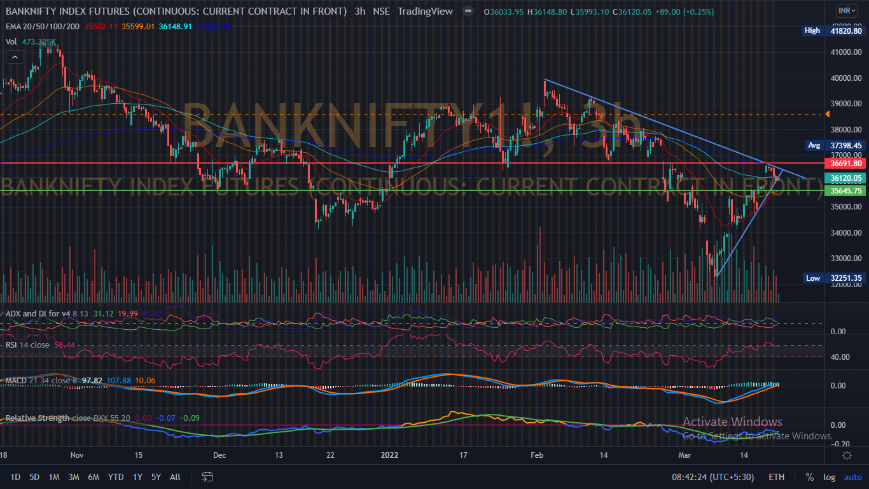The image size is (869, 489).
Task: Click the red EMA value 35602.11
Action: (x=102, y=26)
